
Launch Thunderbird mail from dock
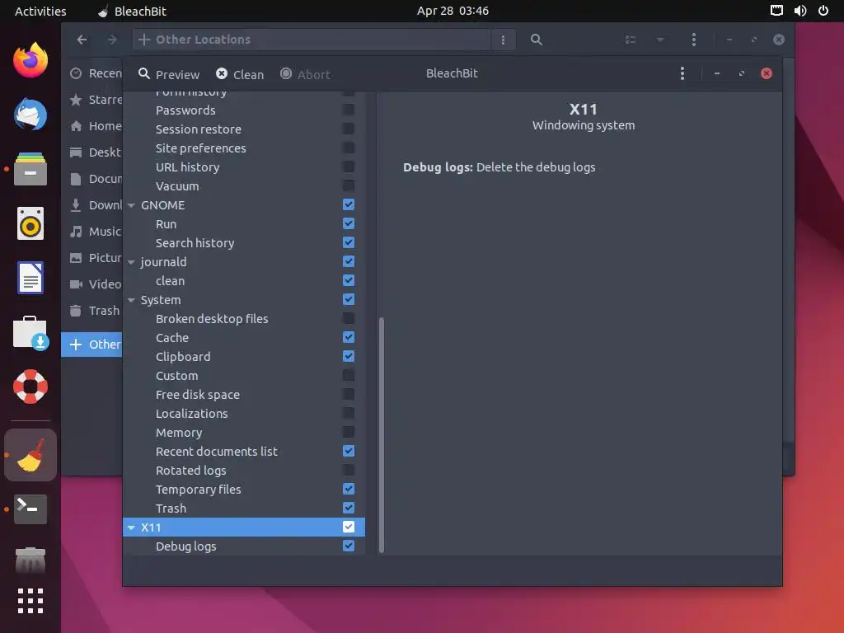pos(30,115)
